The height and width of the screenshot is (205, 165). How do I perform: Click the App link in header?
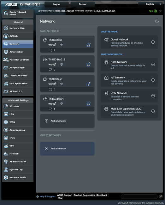click(151, 11)
